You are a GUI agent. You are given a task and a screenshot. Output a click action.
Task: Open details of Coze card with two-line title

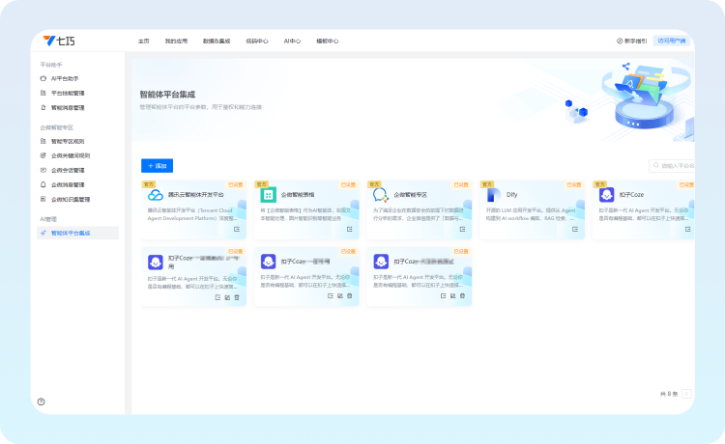pyautogui.click(x=217, y=297)
